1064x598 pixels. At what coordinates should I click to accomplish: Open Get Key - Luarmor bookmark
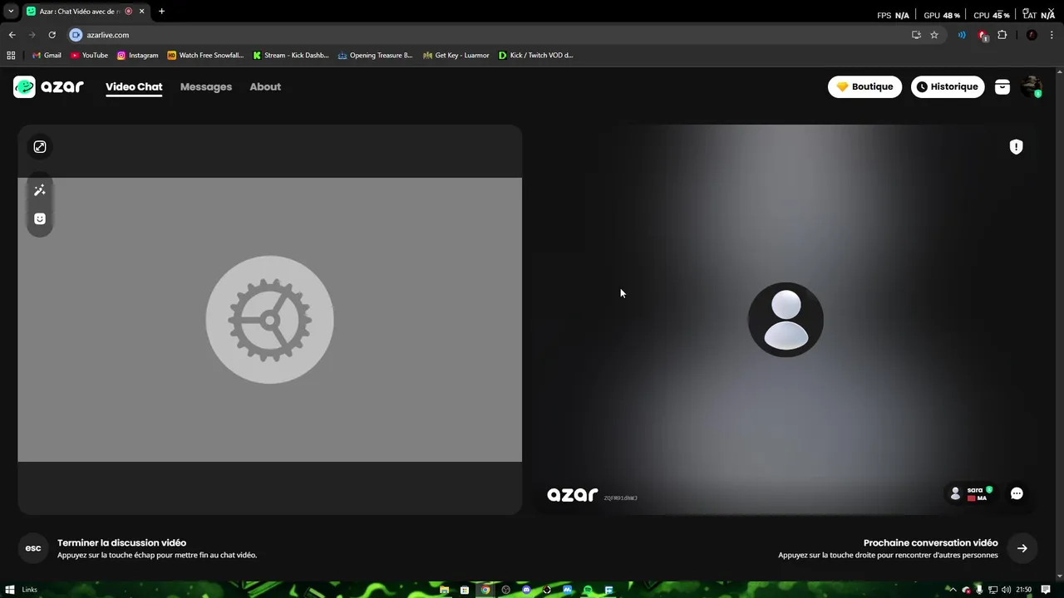coord(456,56)
